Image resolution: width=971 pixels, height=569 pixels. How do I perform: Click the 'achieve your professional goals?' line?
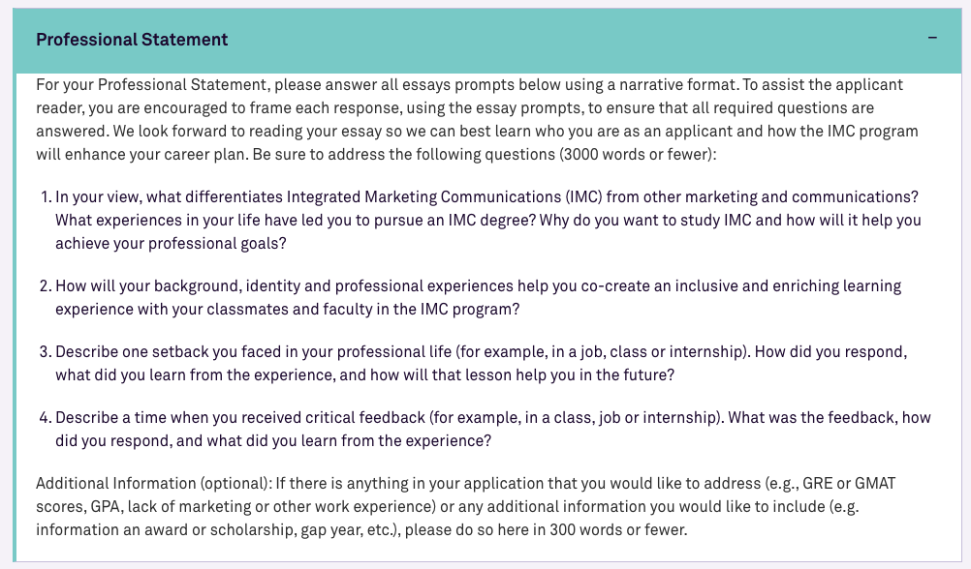point(171,244)
